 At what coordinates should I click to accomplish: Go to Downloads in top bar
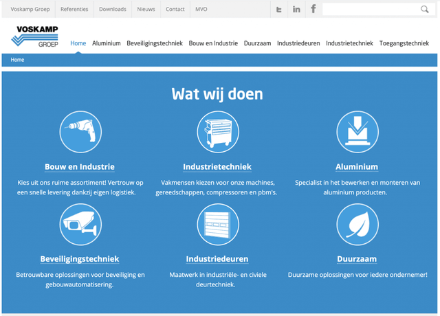[x=113, y=9]
